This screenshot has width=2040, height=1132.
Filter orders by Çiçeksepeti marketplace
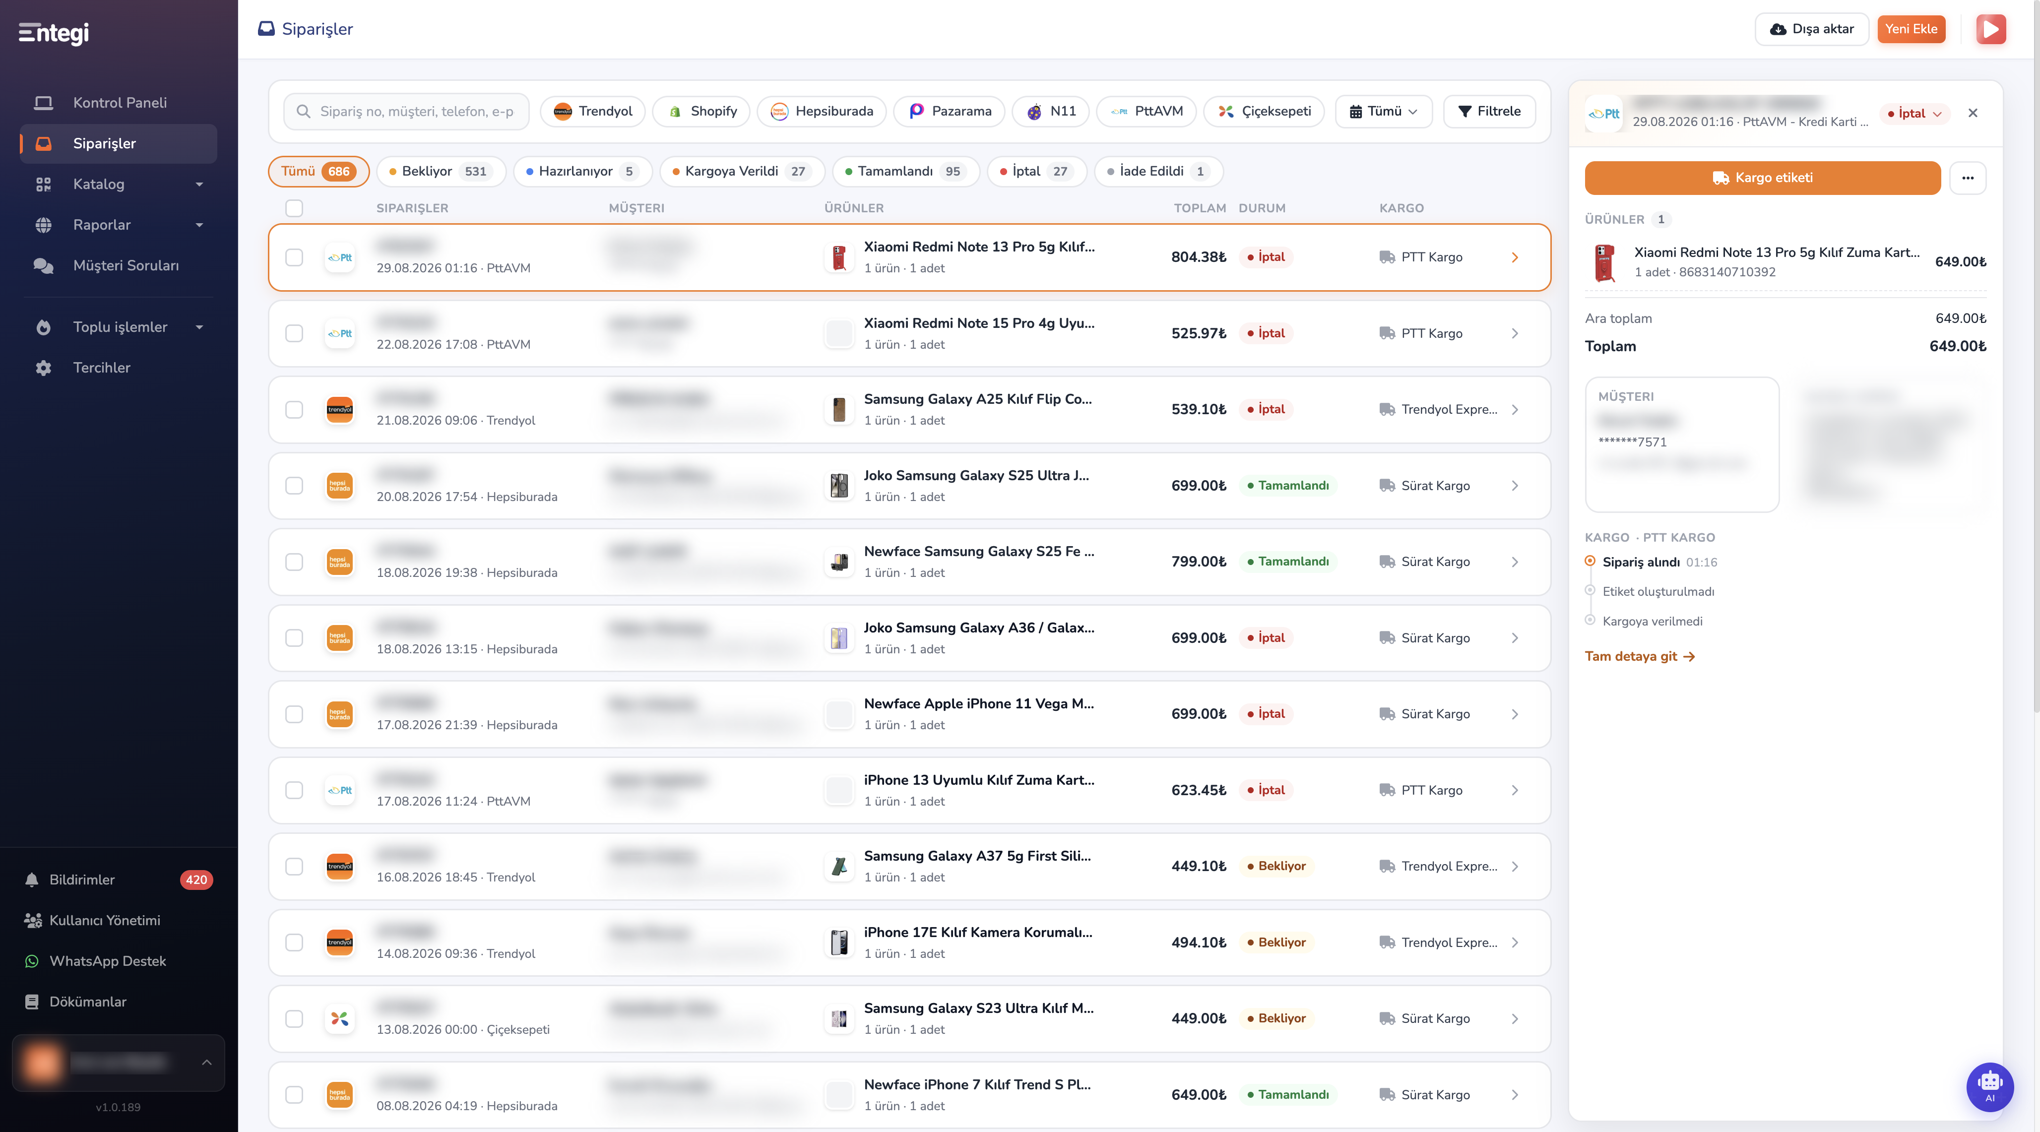coord(1264,112)
